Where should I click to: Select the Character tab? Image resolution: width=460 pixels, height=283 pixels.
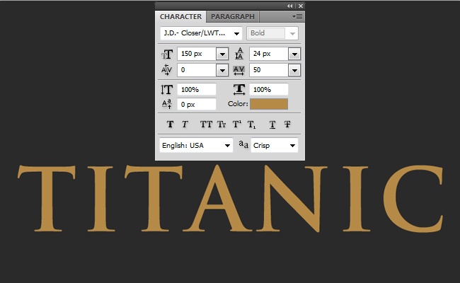point(180,17)
